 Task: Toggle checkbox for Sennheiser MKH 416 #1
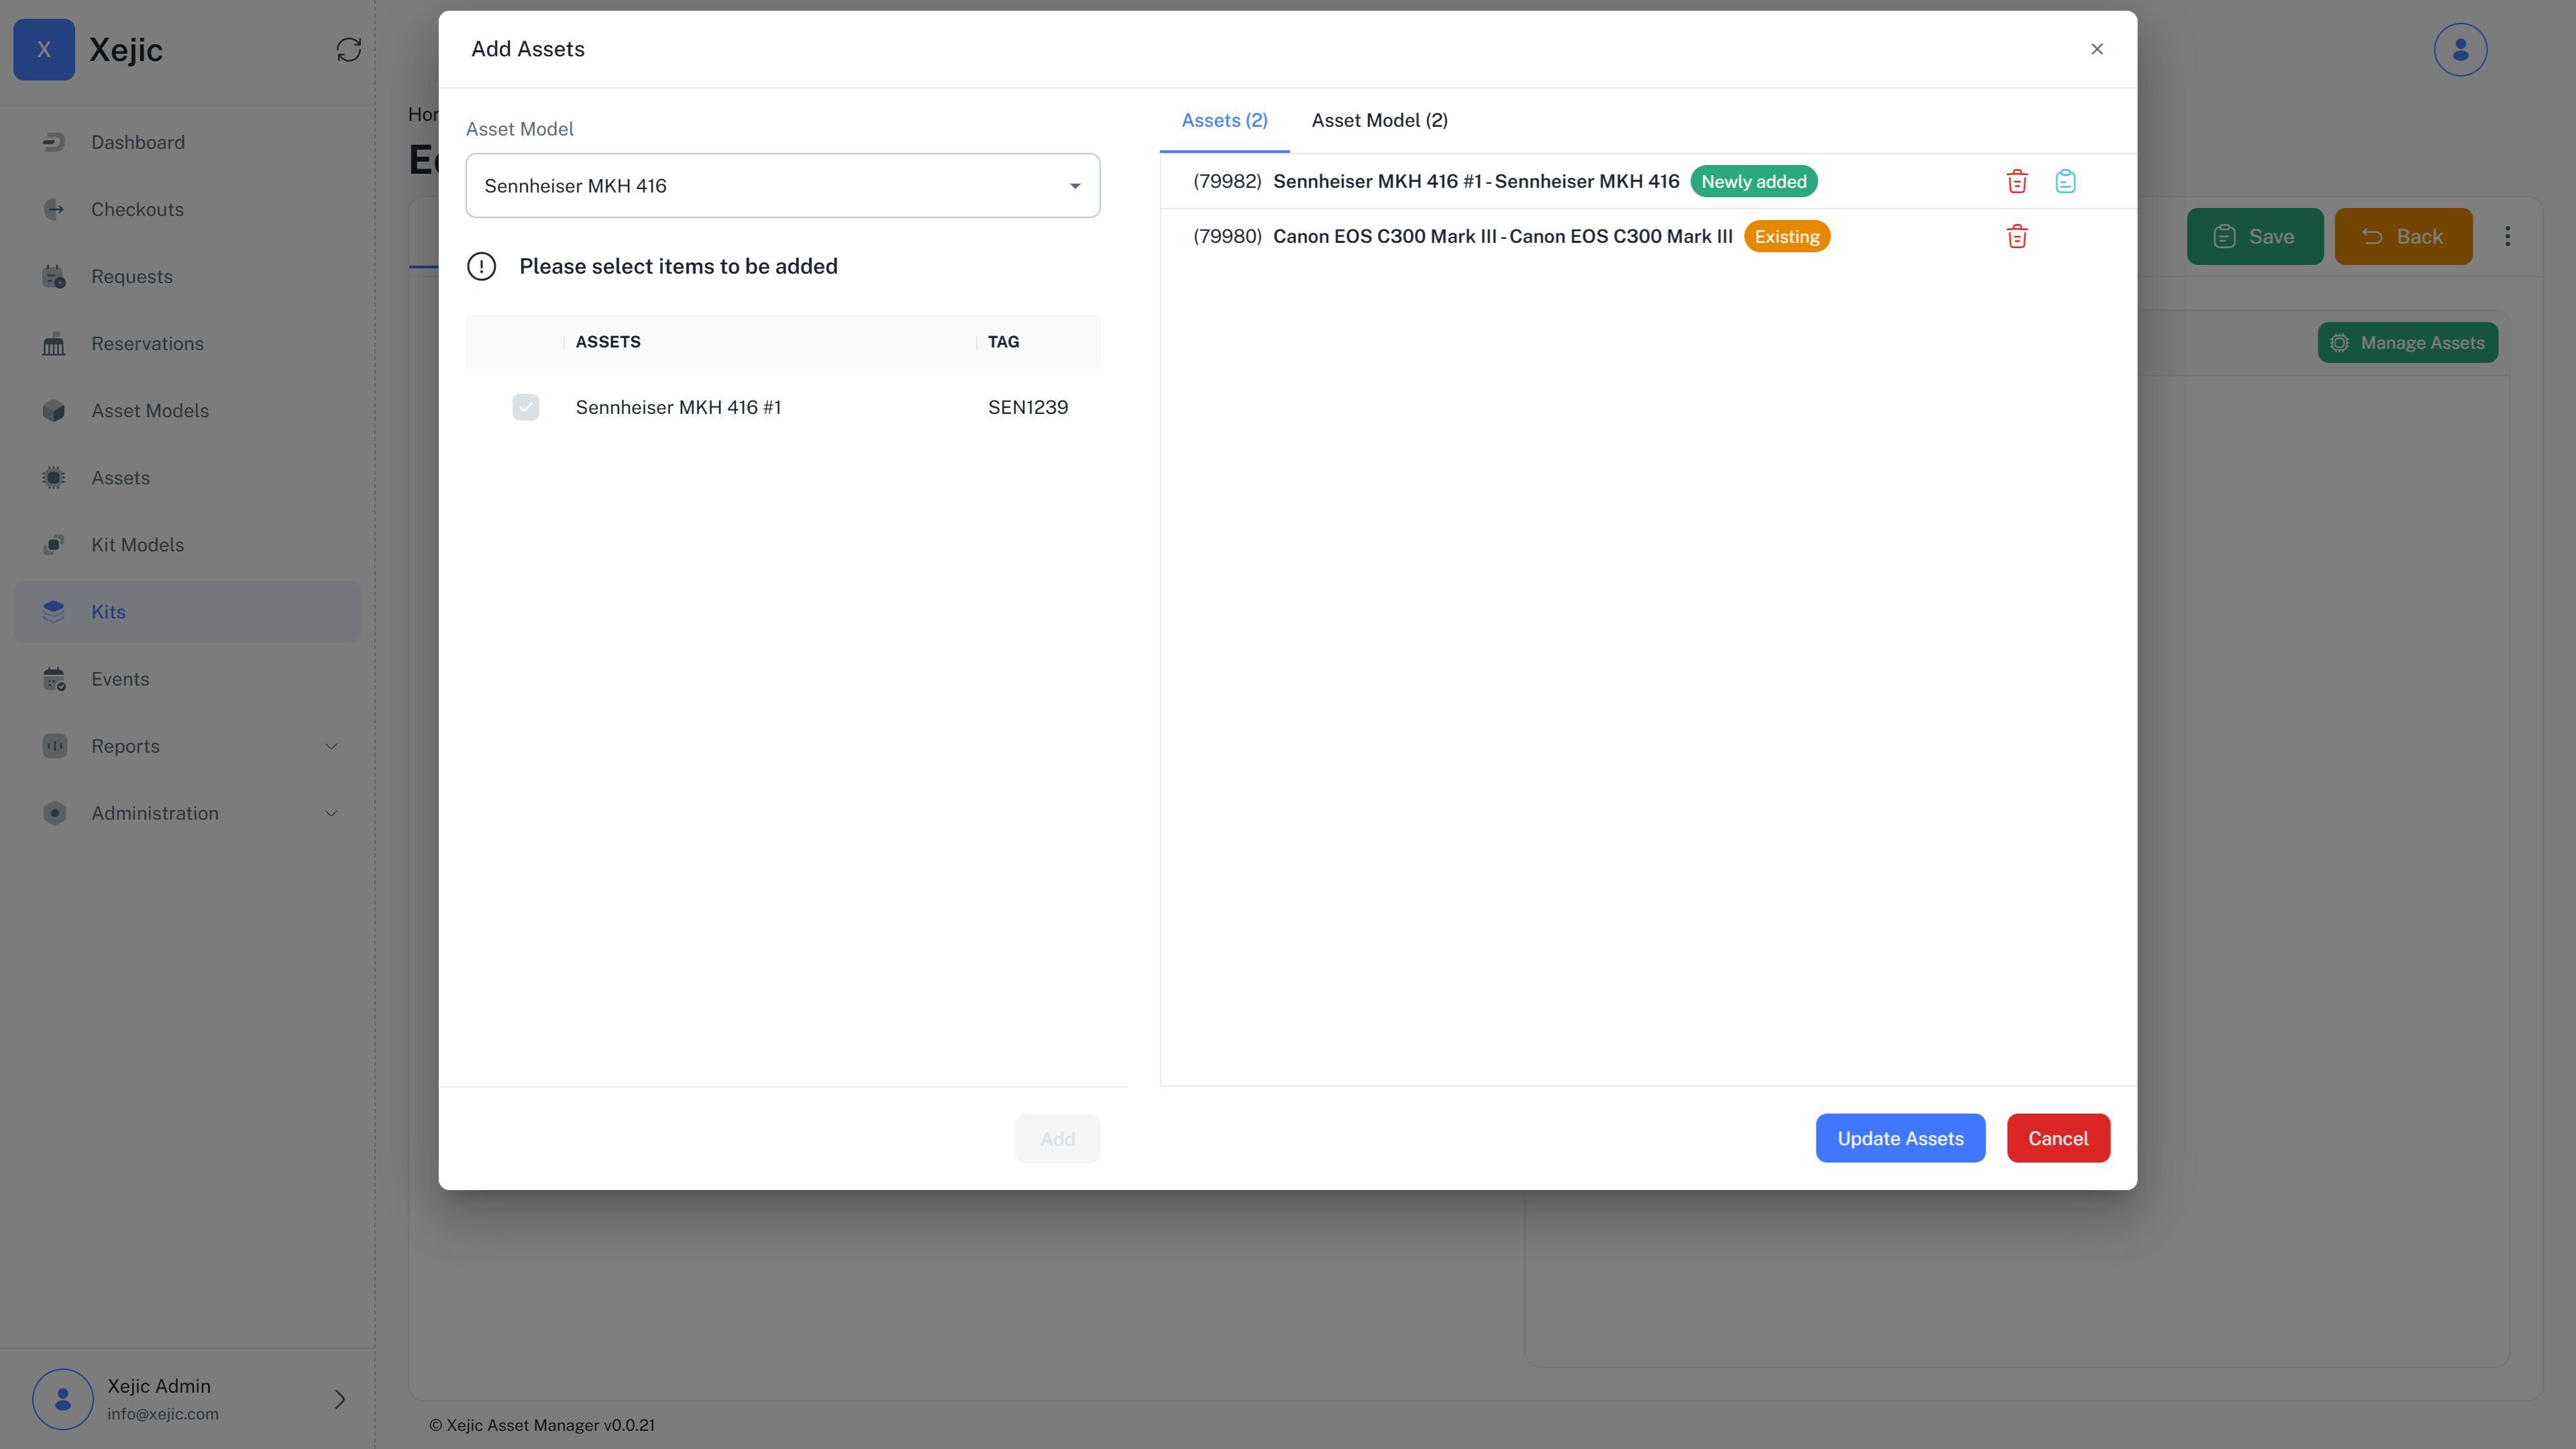[x=525, y=407]
